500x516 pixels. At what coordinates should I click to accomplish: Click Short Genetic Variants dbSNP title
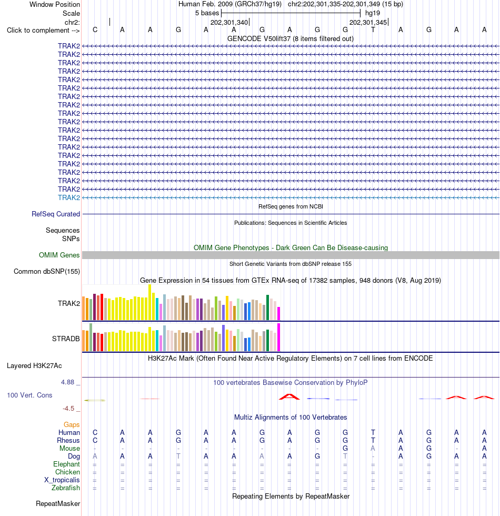coord(291,264)
